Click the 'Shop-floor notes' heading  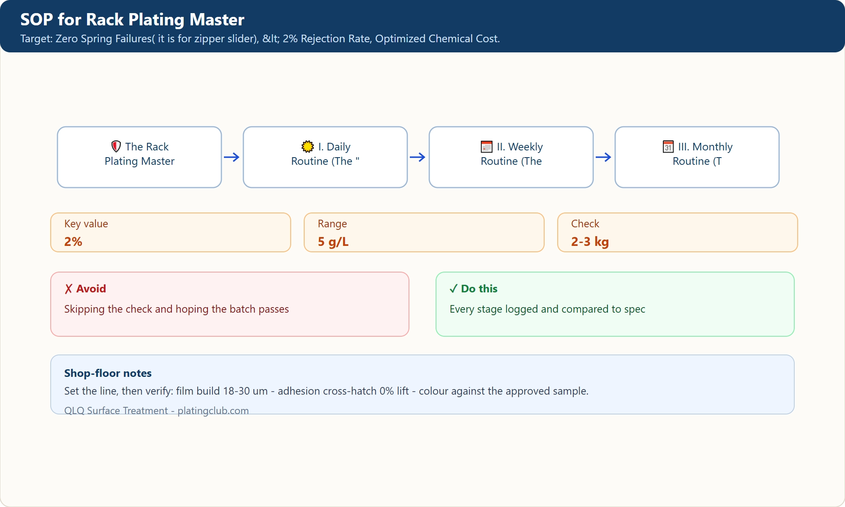tap(108, 373)
